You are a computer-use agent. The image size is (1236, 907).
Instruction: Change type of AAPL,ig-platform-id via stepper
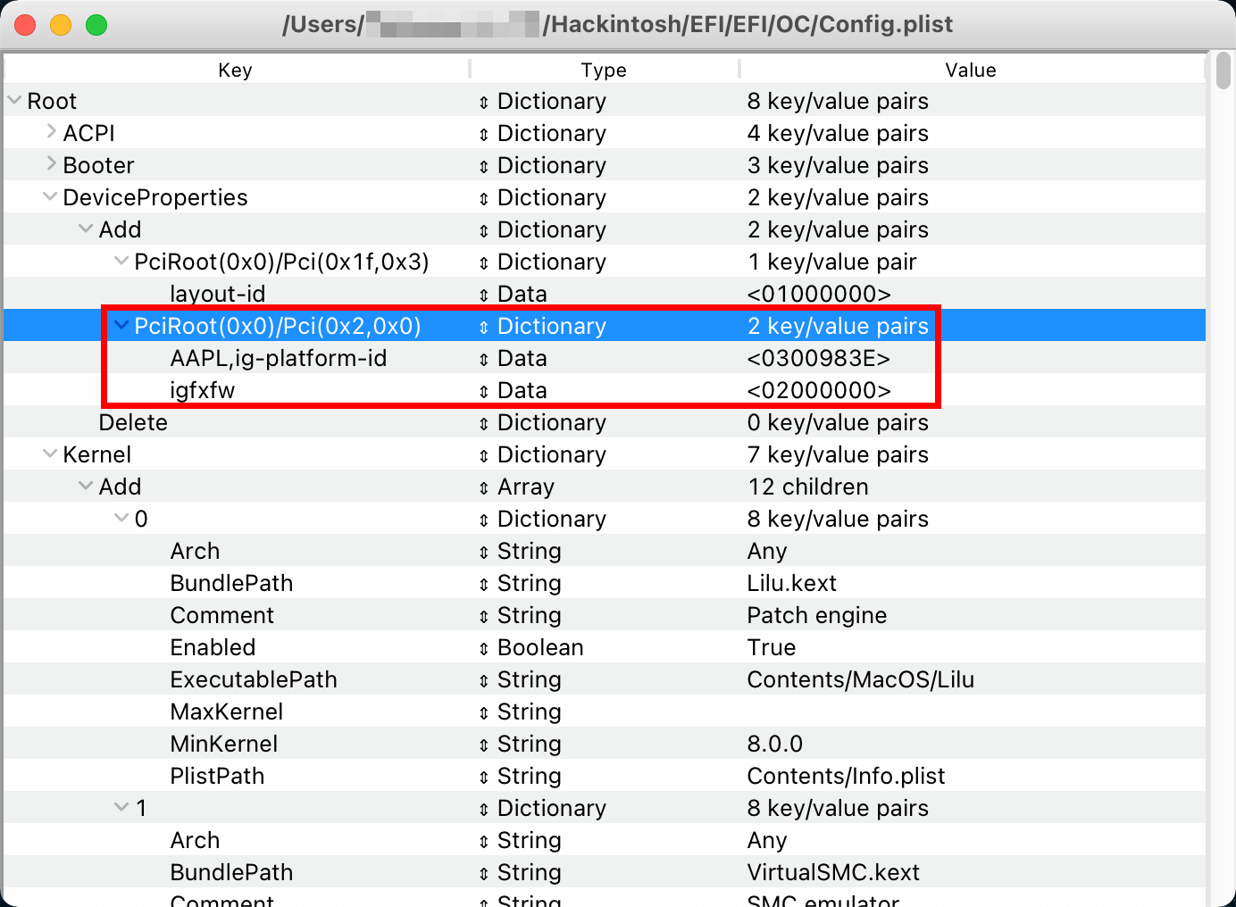[483, 359]
